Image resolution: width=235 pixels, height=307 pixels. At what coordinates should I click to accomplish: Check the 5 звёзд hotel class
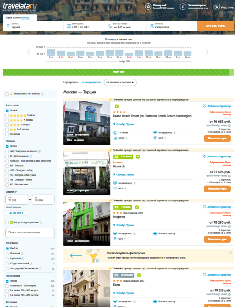(x=7, y=116)
